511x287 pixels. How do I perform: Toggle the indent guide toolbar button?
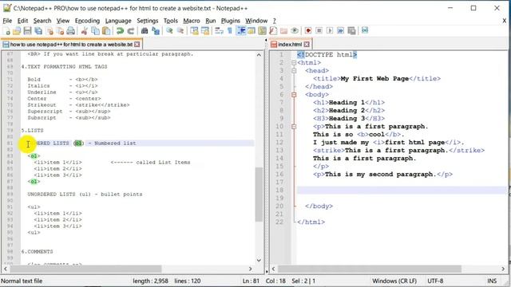pyautogui.click(x=241, y=31)
